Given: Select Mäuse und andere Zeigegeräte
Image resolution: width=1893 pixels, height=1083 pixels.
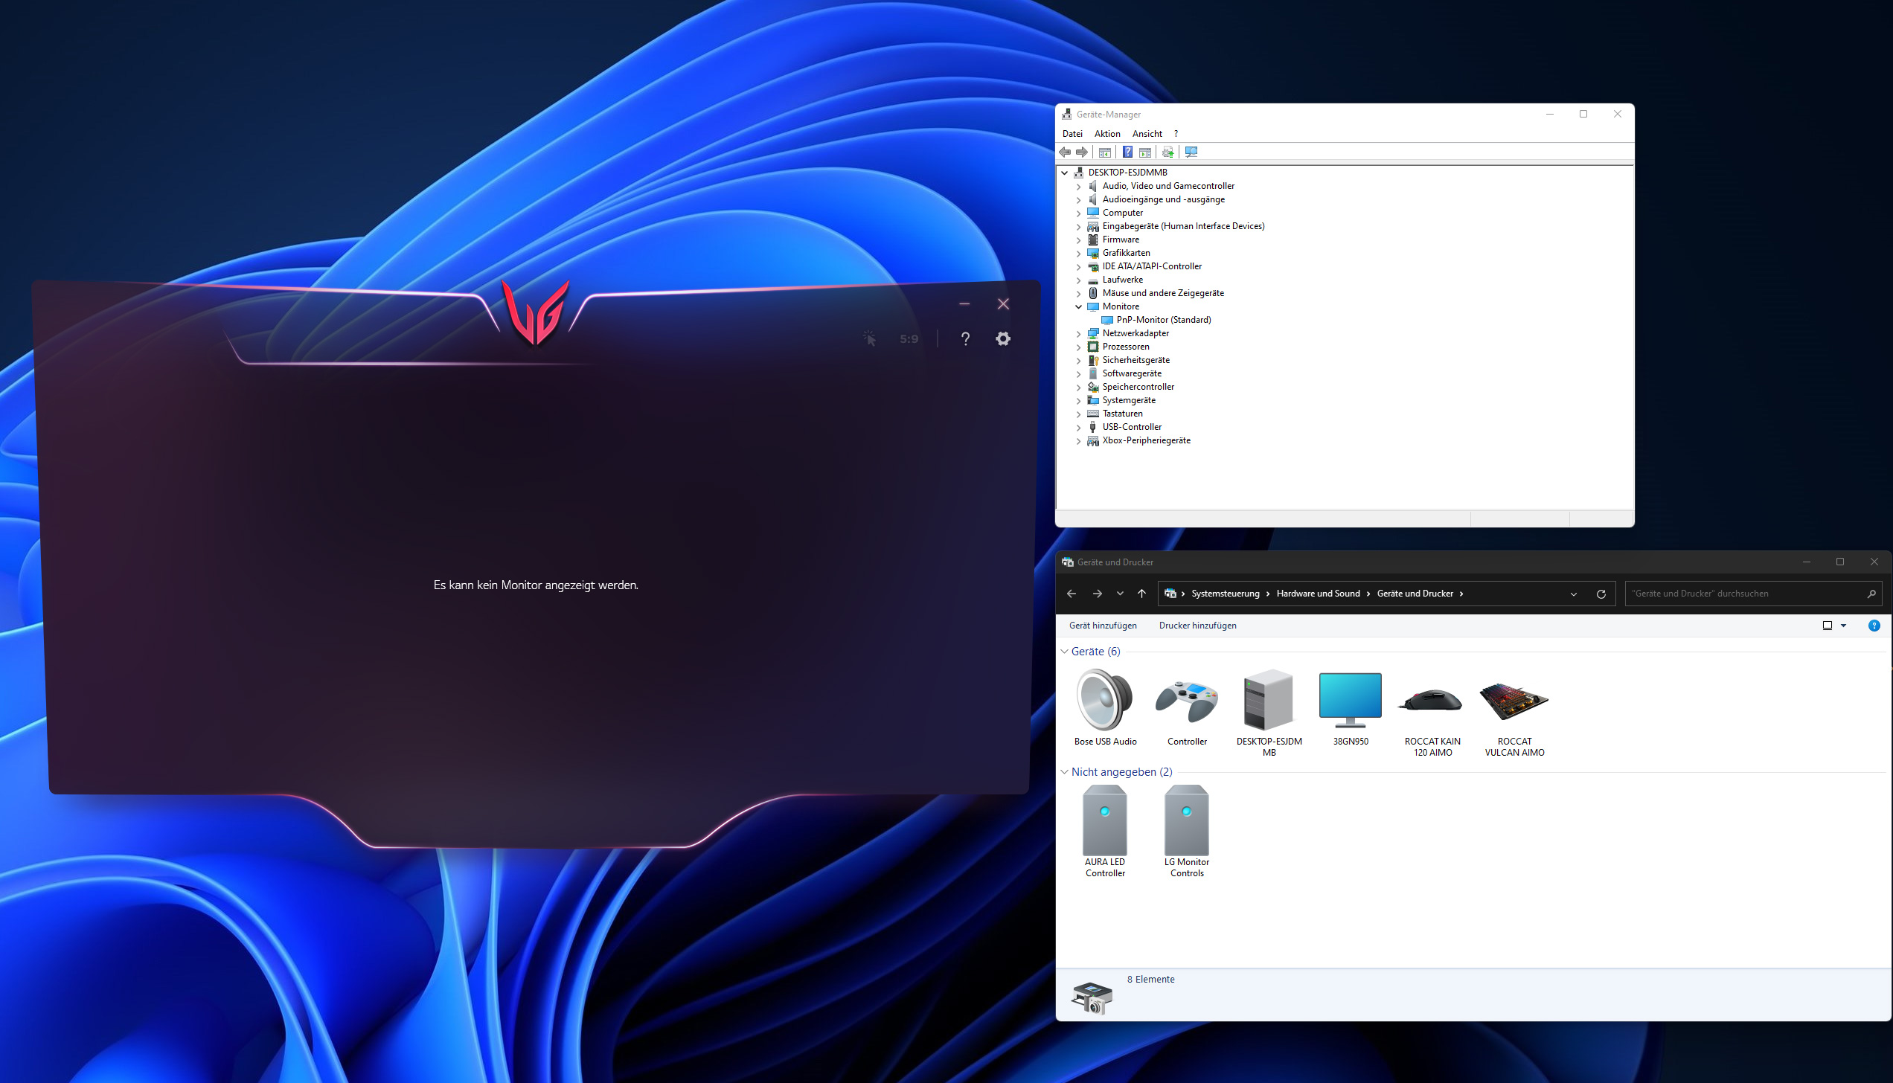Looking at the screenshot, I should pyautogui.click(x=1163, y=293).
